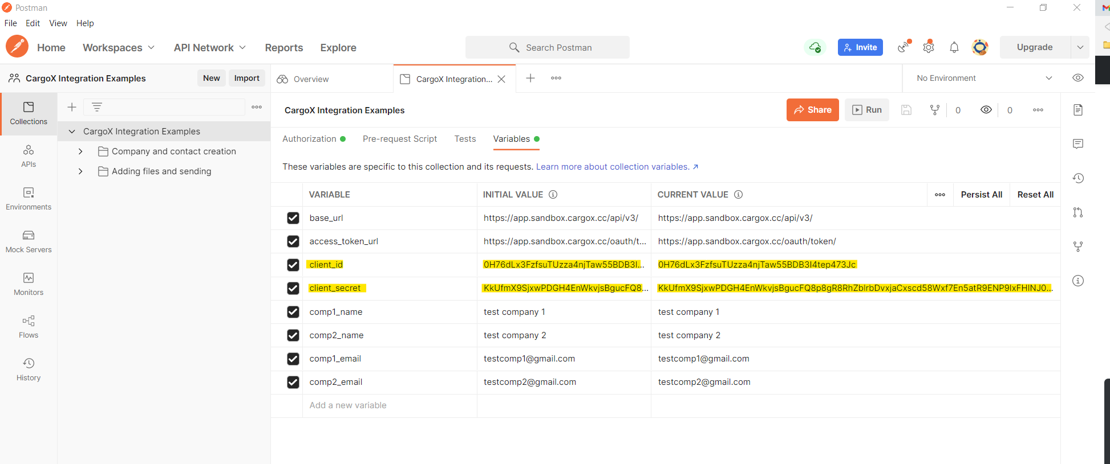1110x464 pixels.
Task: Uncheck the comp1_name variable checkbox
Action: coord(293,312)
